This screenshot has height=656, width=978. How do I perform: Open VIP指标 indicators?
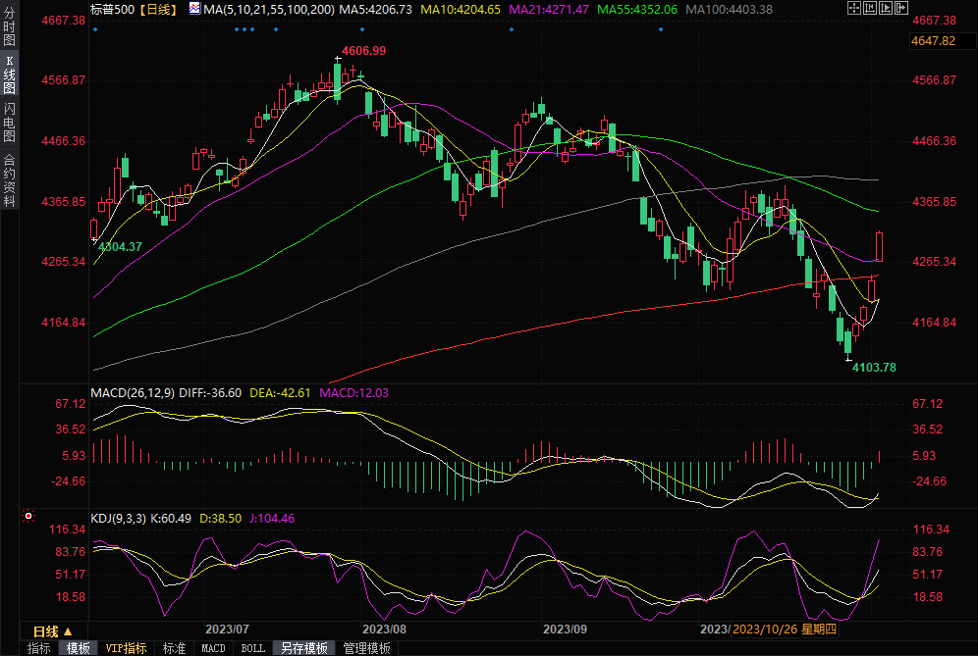pos(126,648)
